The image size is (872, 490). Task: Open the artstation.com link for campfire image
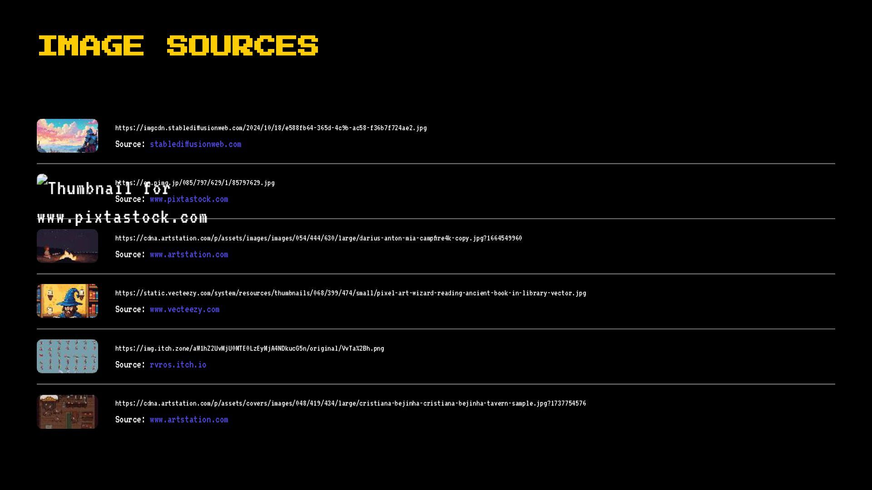pos(189,255)
